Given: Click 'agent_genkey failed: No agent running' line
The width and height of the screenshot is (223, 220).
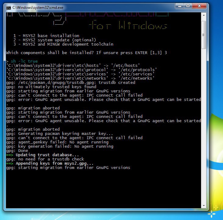Looking at the screenshot, I should coord(57,142).
